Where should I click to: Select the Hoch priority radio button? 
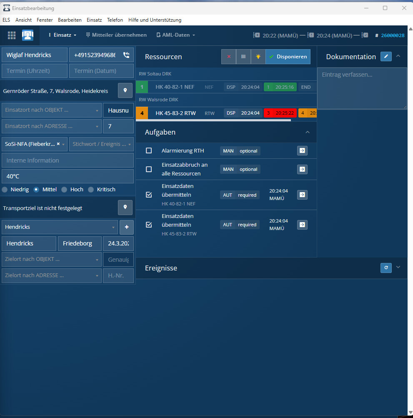pyautogui.click(x=65, y=190)
